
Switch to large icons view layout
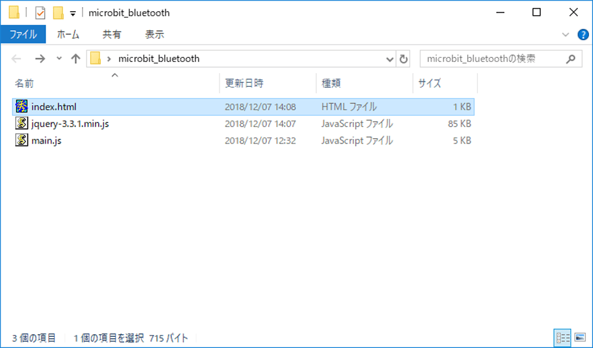580,337
